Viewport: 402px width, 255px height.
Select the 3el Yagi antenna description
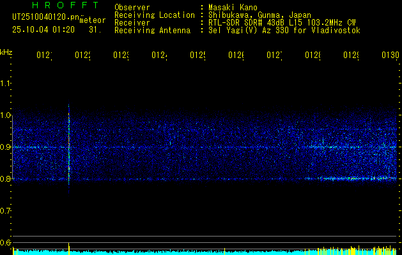(x=284, y=31)
